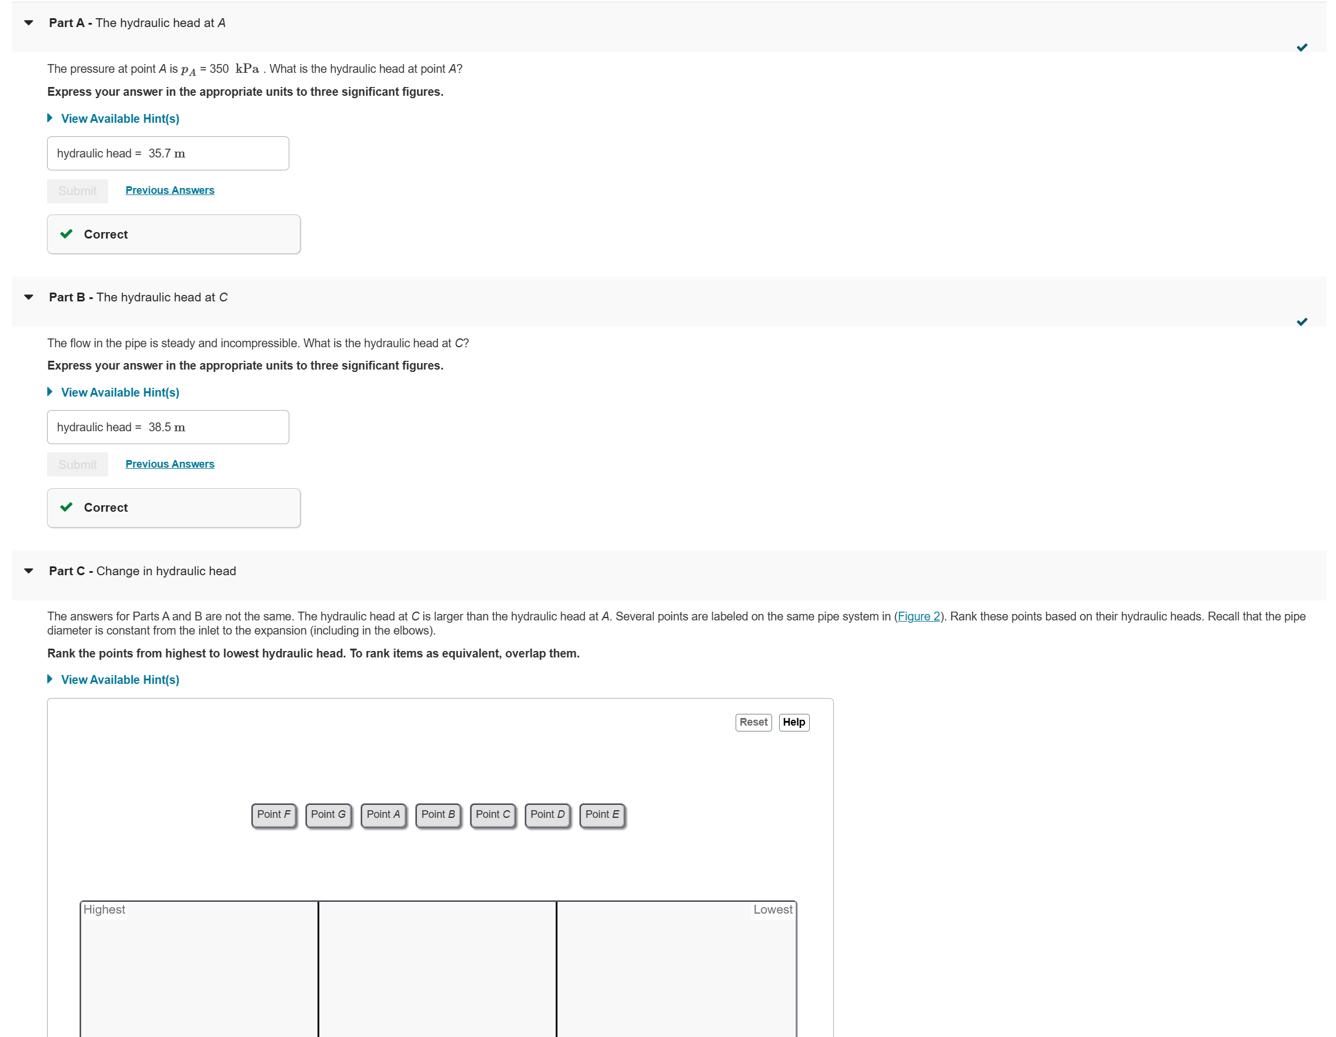Open the Figure 2 link

[918, 616]
